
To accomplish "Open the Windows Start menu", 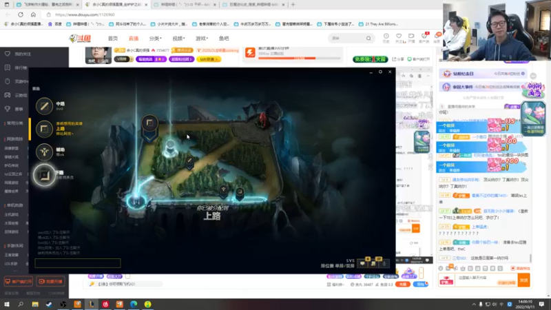I will tap(7, 304).
